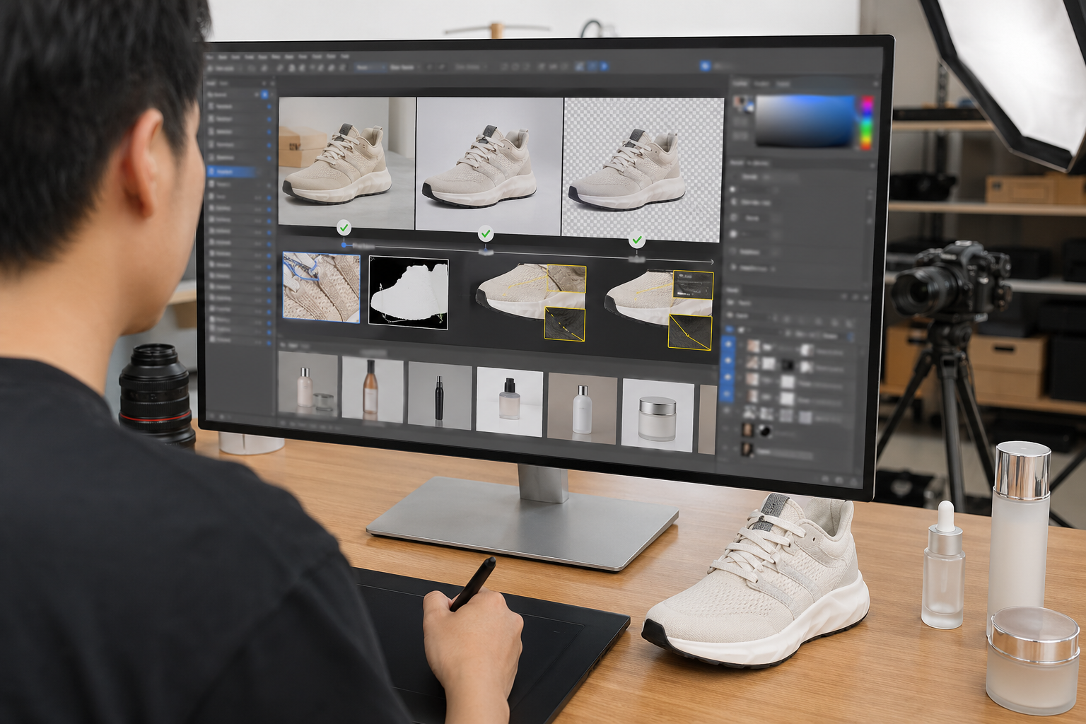
Task: Click the blue highlighted button in top toolbar
Action: [705, 66]
